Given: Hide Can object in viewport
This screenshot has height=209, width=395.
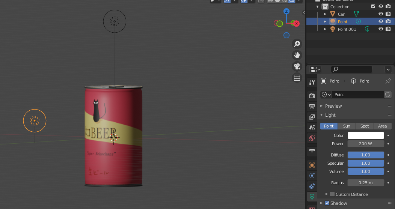Looking at the screenshot, I should (x=381, y=14).
